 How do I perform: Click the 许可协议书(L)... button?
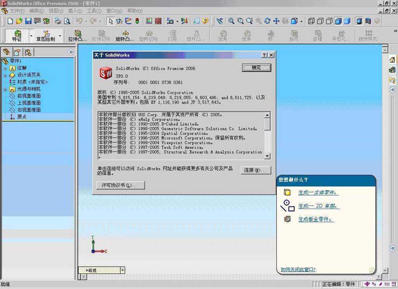(121, 185)
